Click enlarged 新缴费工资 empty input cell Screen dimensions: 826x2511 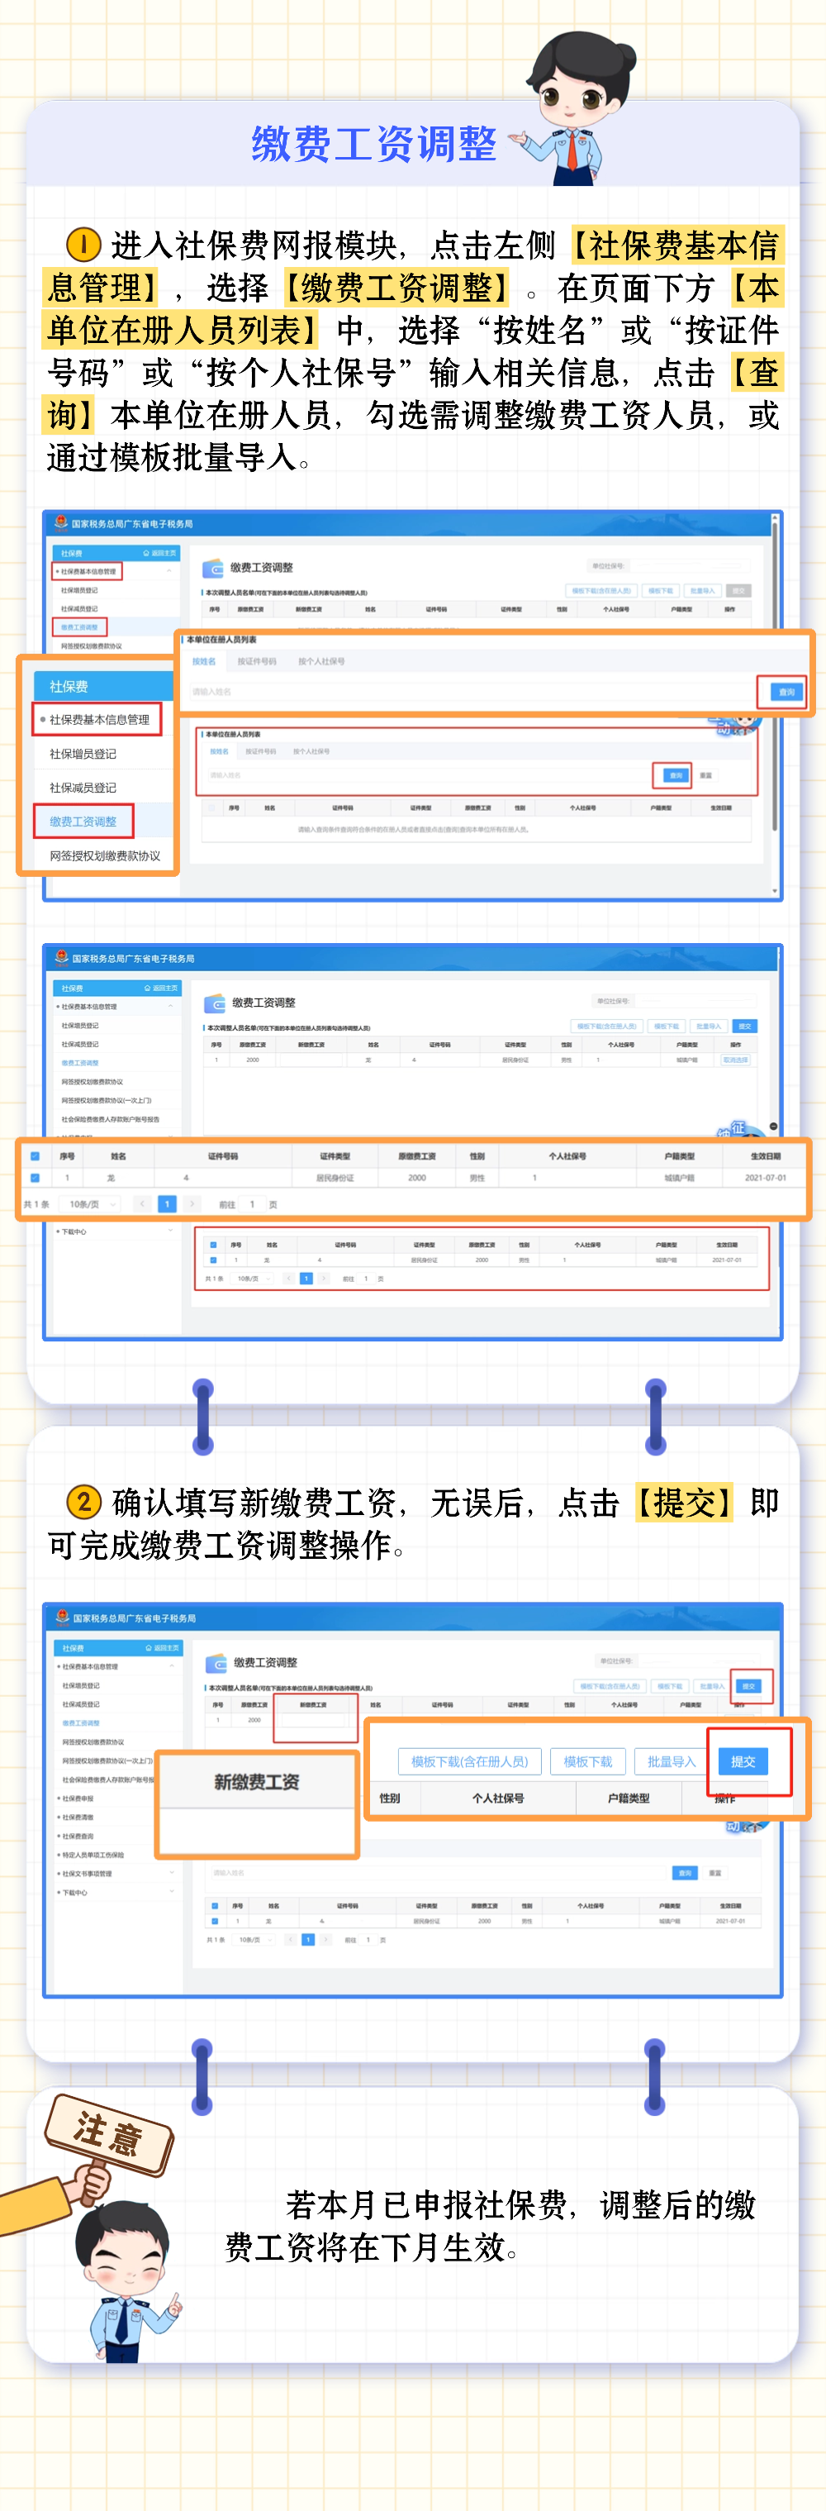(x=257, y=1830)
